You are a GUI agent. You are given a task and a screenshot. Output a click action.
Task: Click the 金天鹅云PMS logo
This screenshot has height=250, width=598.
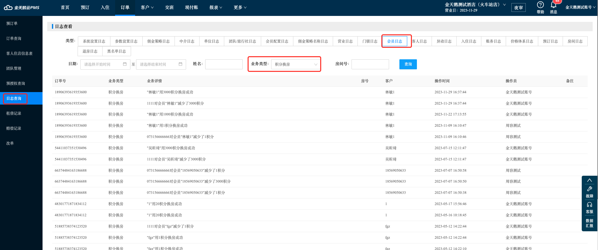coord(21,7)
